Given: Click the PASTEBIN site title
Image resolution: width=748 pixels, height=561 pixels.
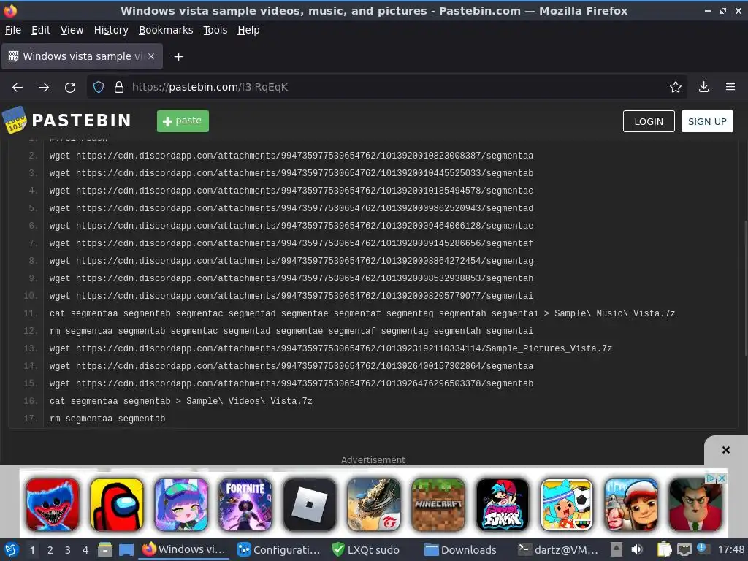Looking at the screenshot, I should point(82,121).
